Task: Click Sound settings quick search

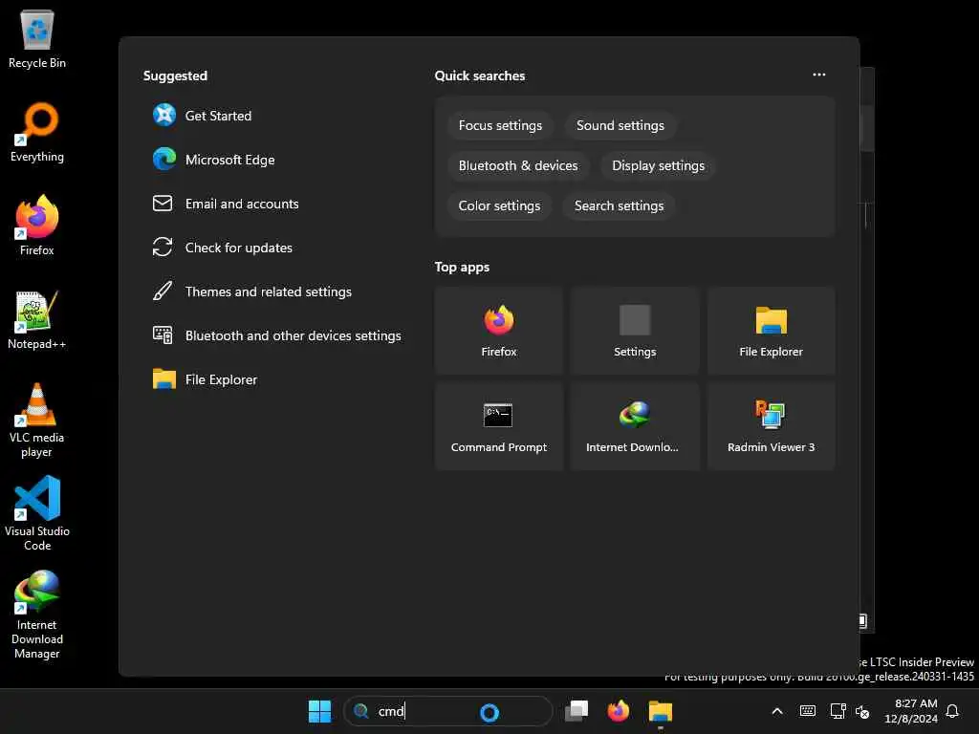Action: (620, 125)
